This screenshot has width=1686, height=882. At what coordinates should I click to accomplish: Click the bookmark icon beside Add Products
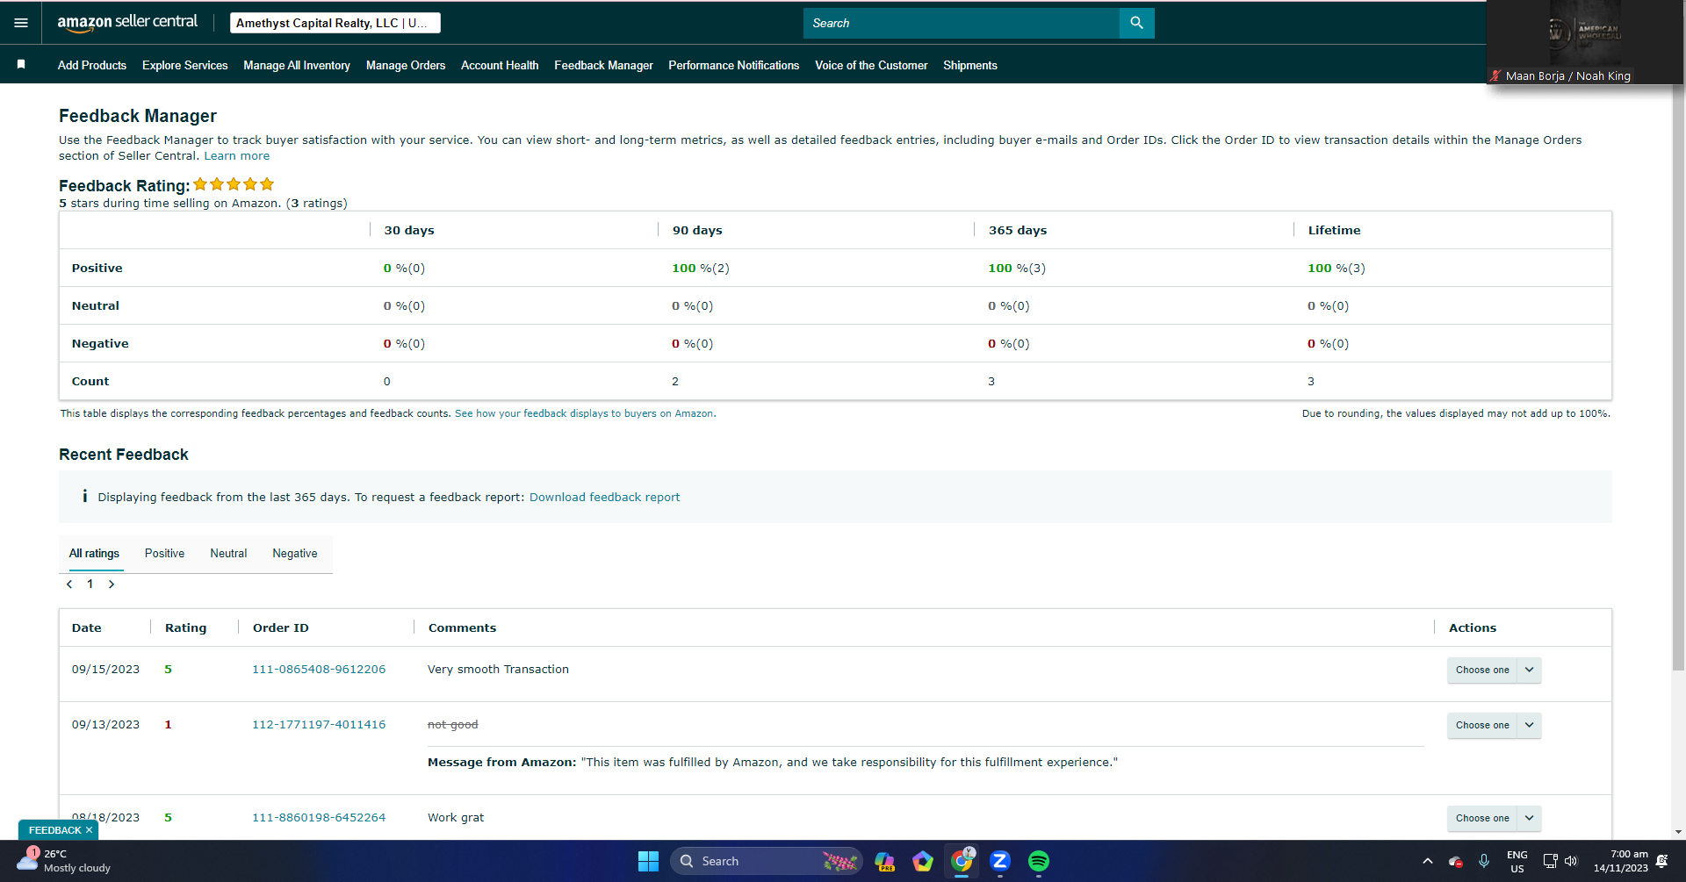21,64
